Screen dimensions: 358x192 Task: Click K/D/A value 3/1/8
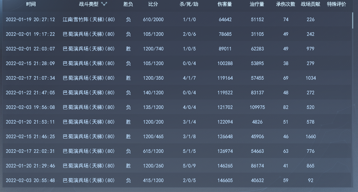pyautogui.click(x=189, y=136)
